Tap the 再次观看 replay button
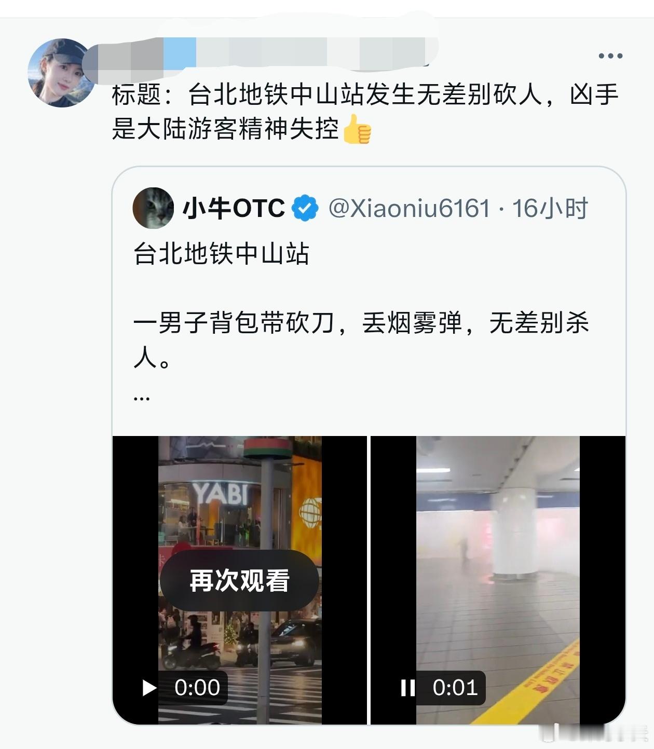The image size is (654, 749). click(x=239, y=580)
